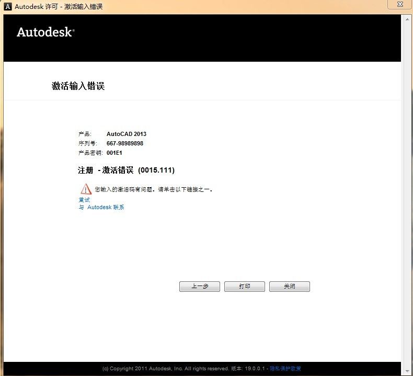
Task: Click the error title 注册 - 激活错误 (0015.111)
Action: point(126,170)
